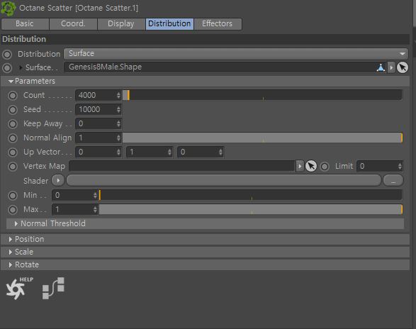
Task: Click the Normal Align value field
Action: [99, 138]
